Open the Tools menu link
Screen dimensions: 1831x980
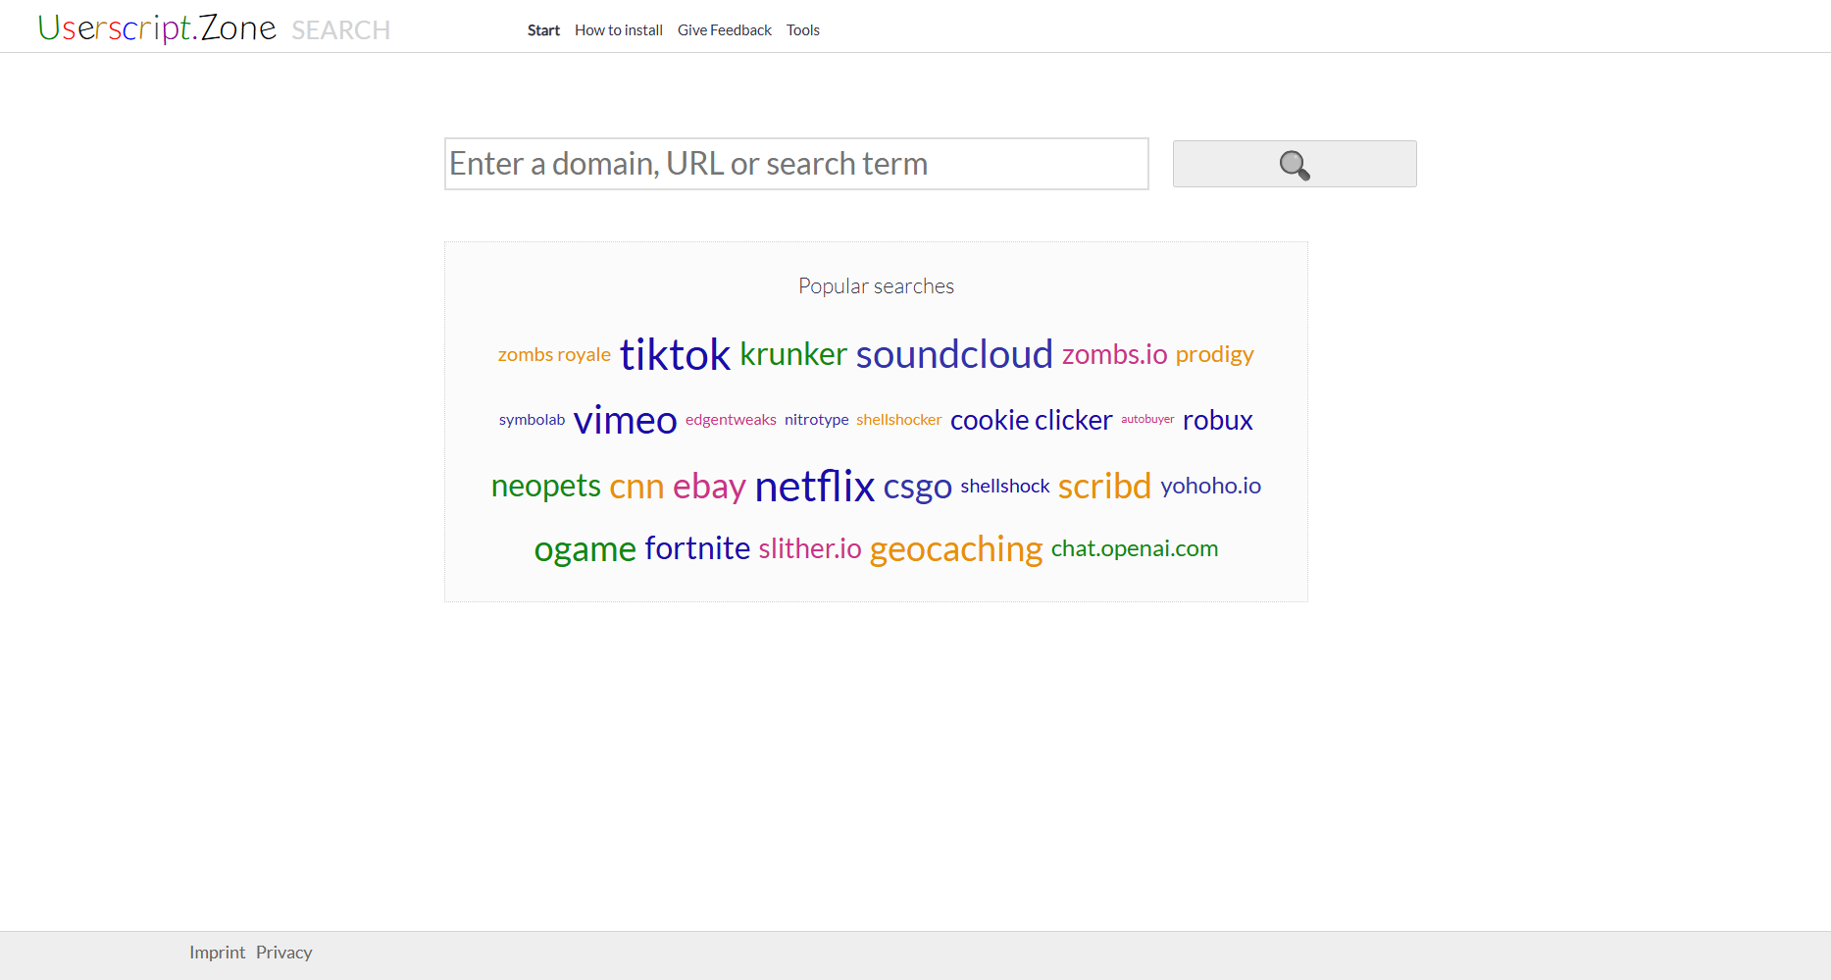point(803,30)
